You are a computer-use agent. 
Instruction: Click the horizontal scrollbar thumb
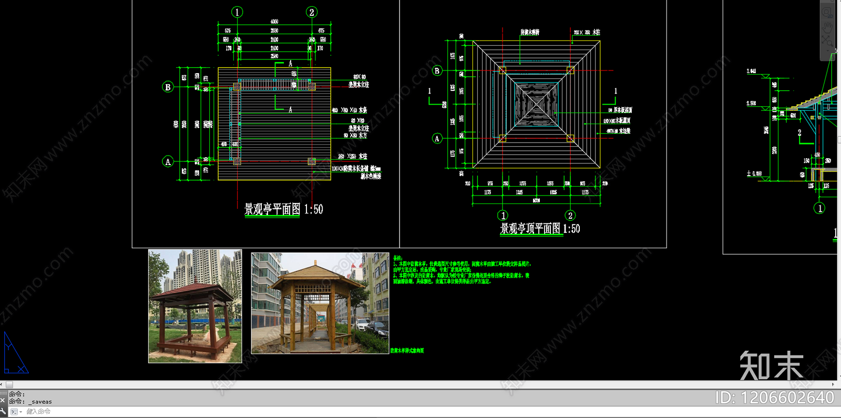click(x=9, y=385)
